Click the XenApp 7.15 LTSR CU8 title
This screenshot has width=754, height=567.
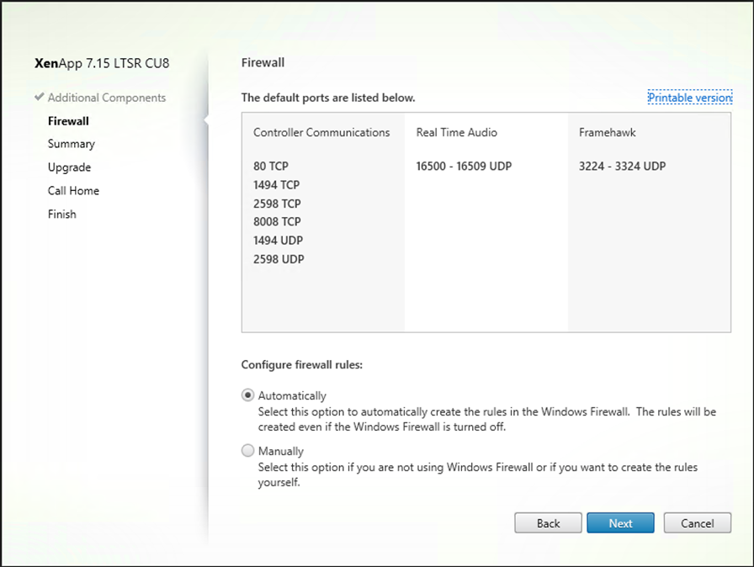pyautogui.click(x=102, y=63)
